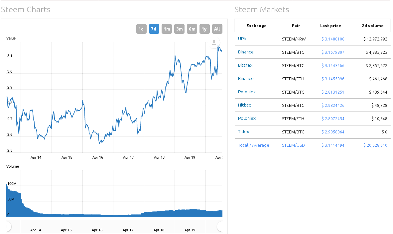Viewport: 393px width, 234px height.
Task: Open the Tidex exchange link
Action: point(243,132)
